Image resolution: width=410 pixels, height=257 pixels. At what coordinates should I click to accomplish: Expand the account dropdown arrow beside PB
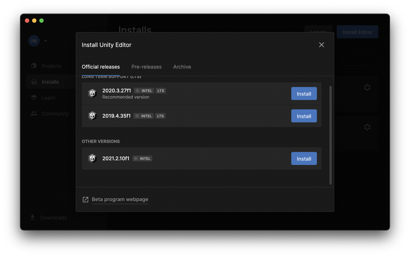(x=45, y=41)
